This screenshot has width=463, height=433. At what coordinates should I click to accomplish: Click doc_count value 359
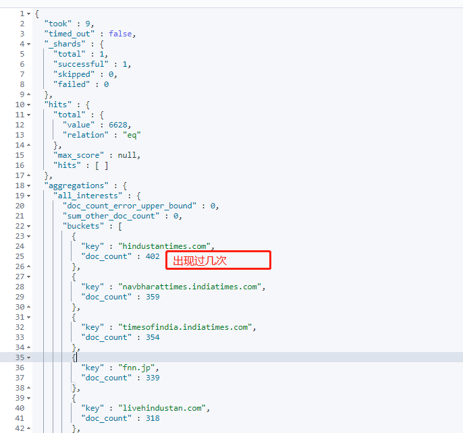(153, 297)
